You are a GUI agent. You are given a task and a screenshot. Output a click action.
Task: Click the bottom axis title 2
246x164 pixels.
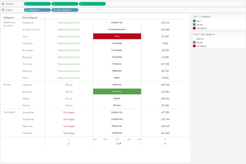(117, 144)
